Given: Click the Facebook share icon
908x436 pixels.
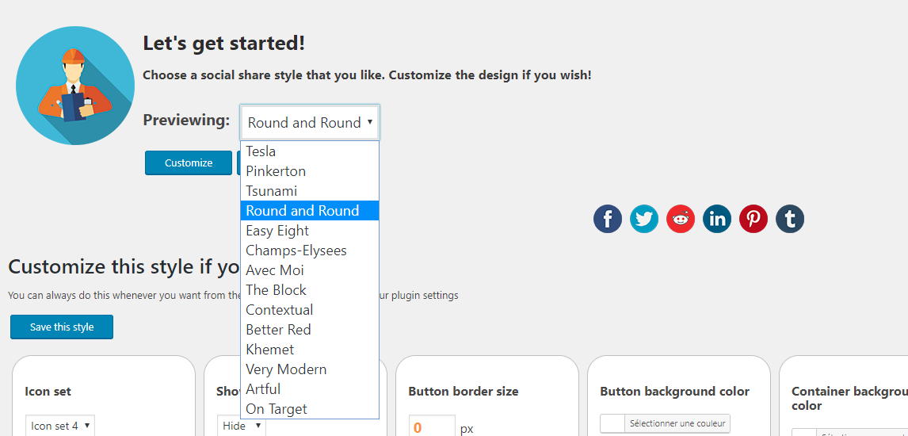Looking at the screenshot, I should pos(608,219).
